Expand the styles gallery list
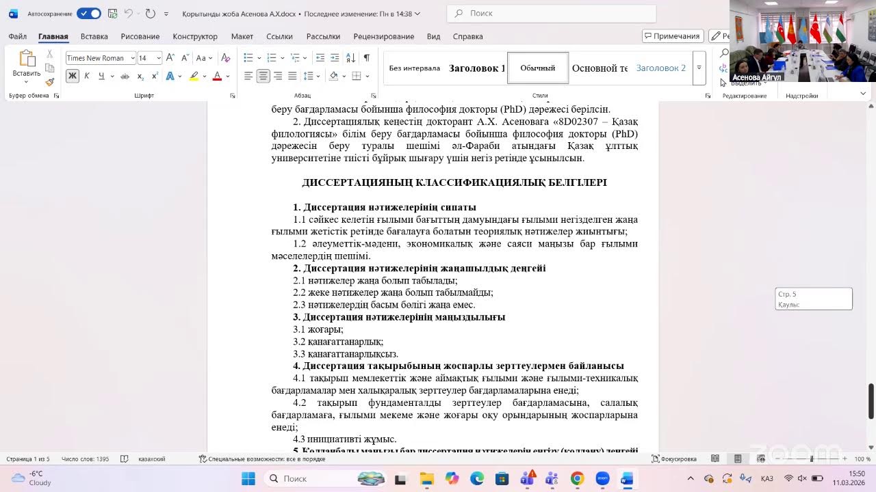This screenshot has height=492, width=876. tap(699, 68)
